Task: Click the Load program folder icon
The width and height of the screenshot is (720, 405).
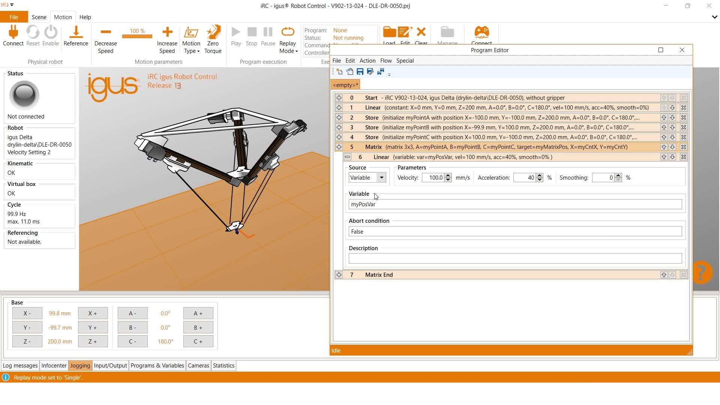Action: [x=389, y=32]
